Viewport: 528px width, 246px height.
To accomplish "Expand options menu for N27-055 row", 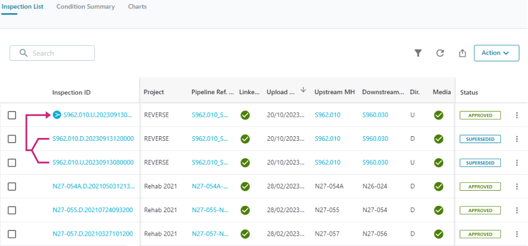I will pos(516,210).
